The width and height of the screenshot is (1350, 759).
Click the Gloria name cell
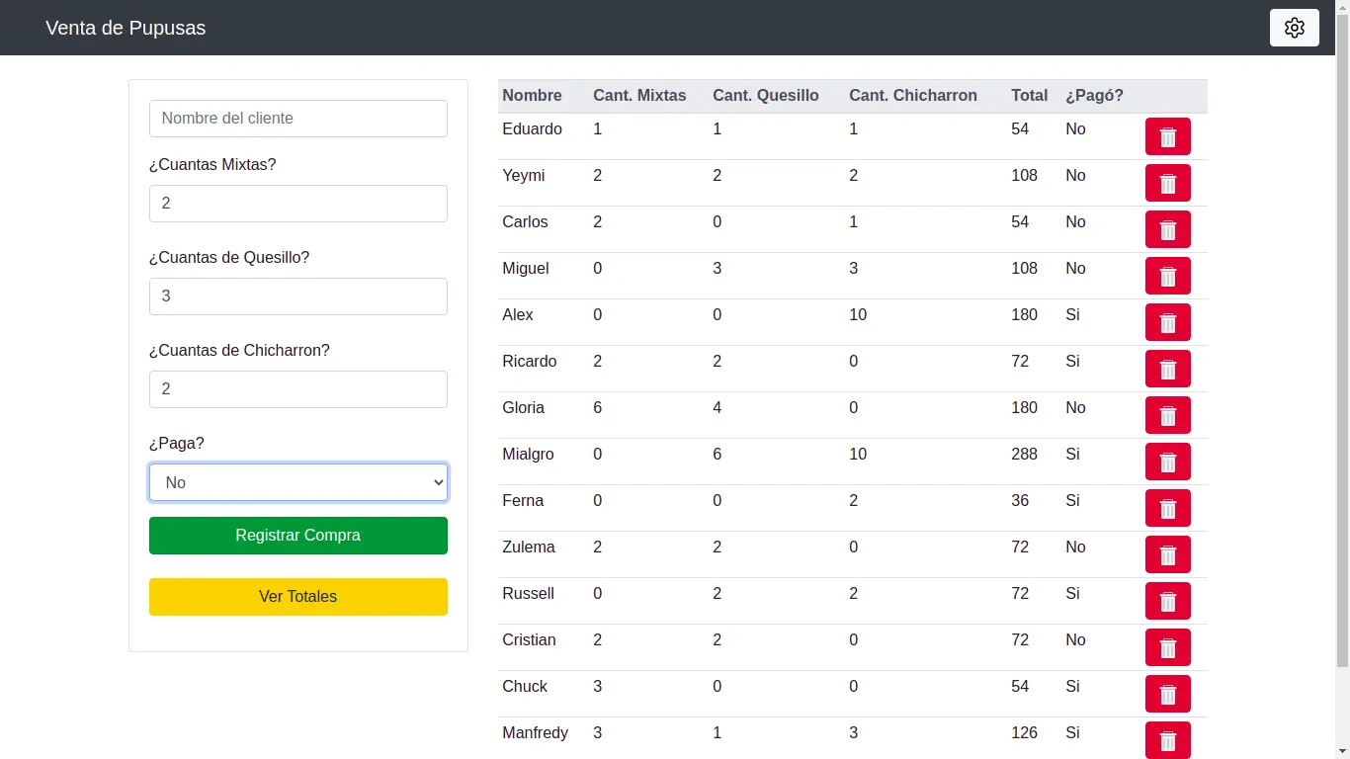pos(523,408)
